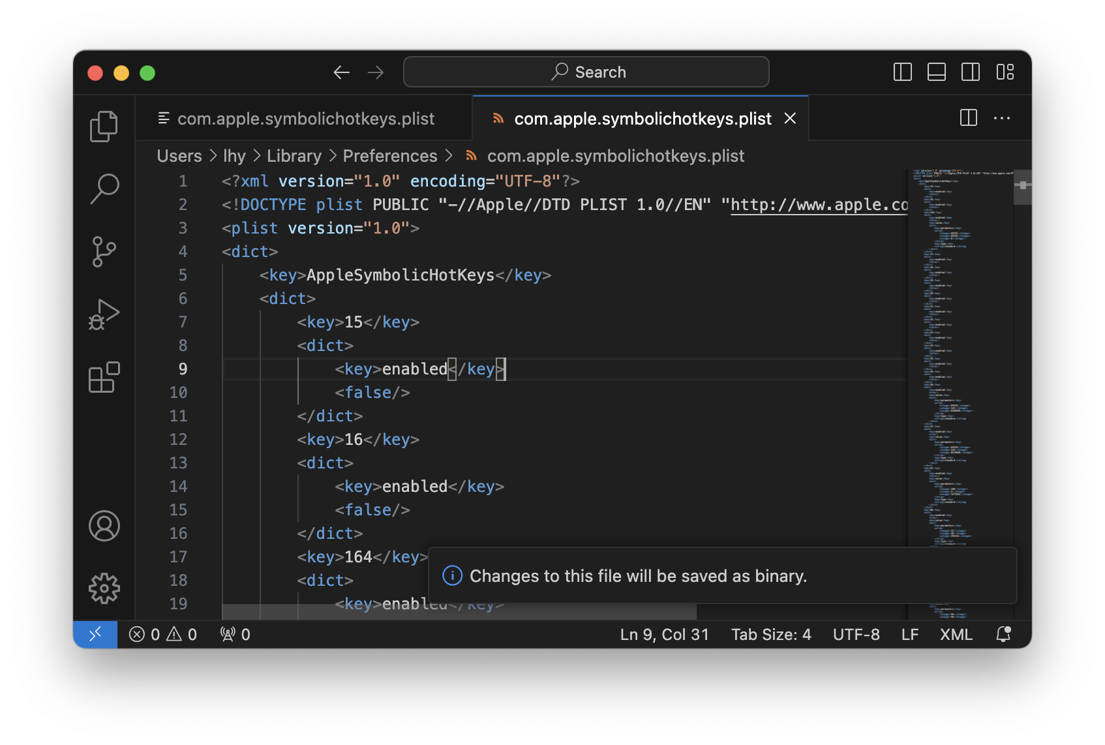Screen dimensions: 1105x745
Task: Click line number 9 in the gutter
Action: pos(183,369)
